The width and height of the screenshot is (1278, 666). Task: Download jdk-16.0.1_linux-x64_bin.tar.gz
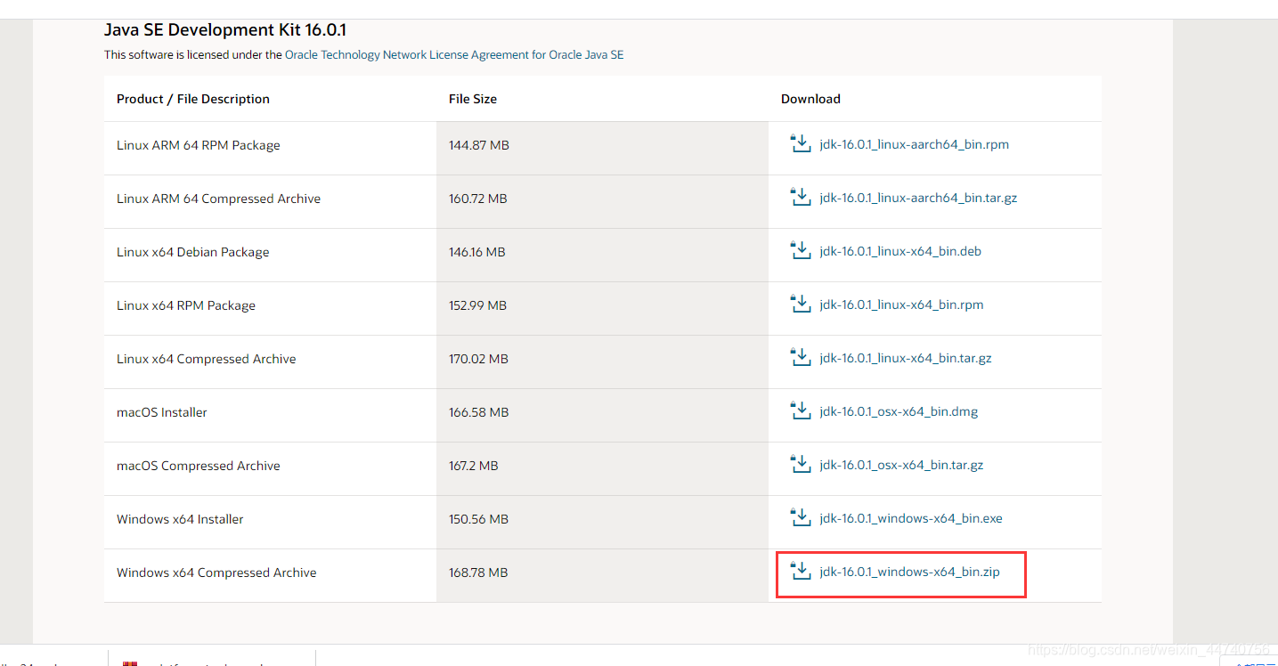coord(906,358)
